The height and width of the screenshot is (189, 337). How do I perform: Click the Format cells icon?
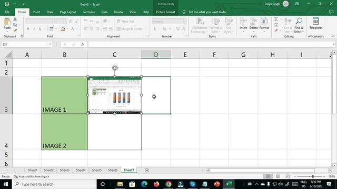pos(264,22)
